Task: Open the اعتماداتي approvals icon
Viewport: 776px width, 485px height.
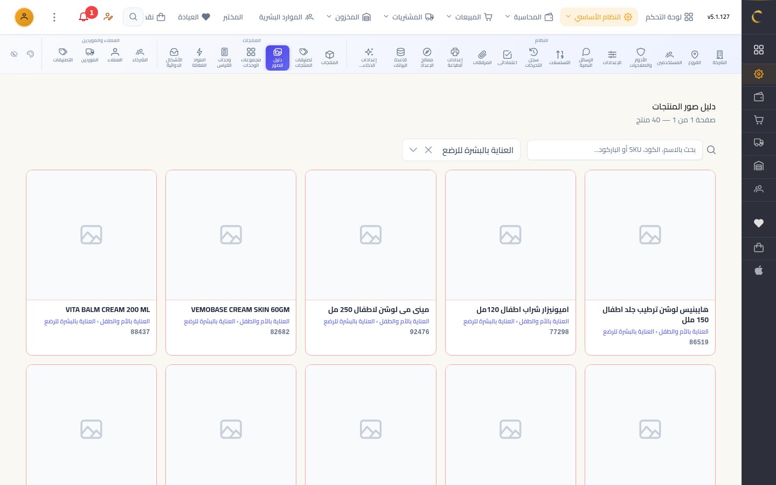Action: click(507, 57)
